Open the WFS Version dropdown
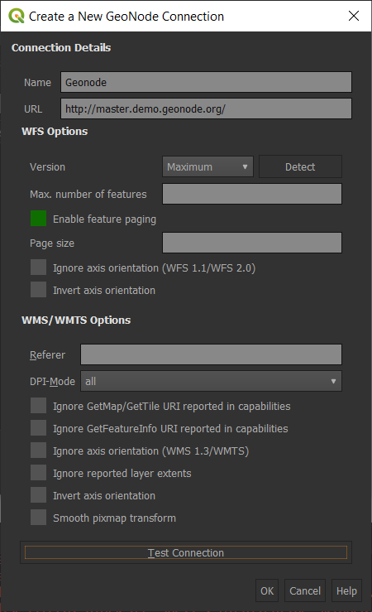 (207, 166)
